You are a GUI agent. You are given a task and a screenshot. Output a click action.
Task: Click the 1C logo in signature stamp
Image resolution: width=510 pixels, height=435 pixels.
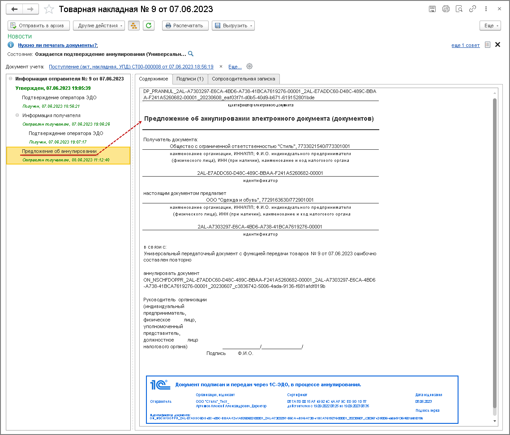pos(160,384)
